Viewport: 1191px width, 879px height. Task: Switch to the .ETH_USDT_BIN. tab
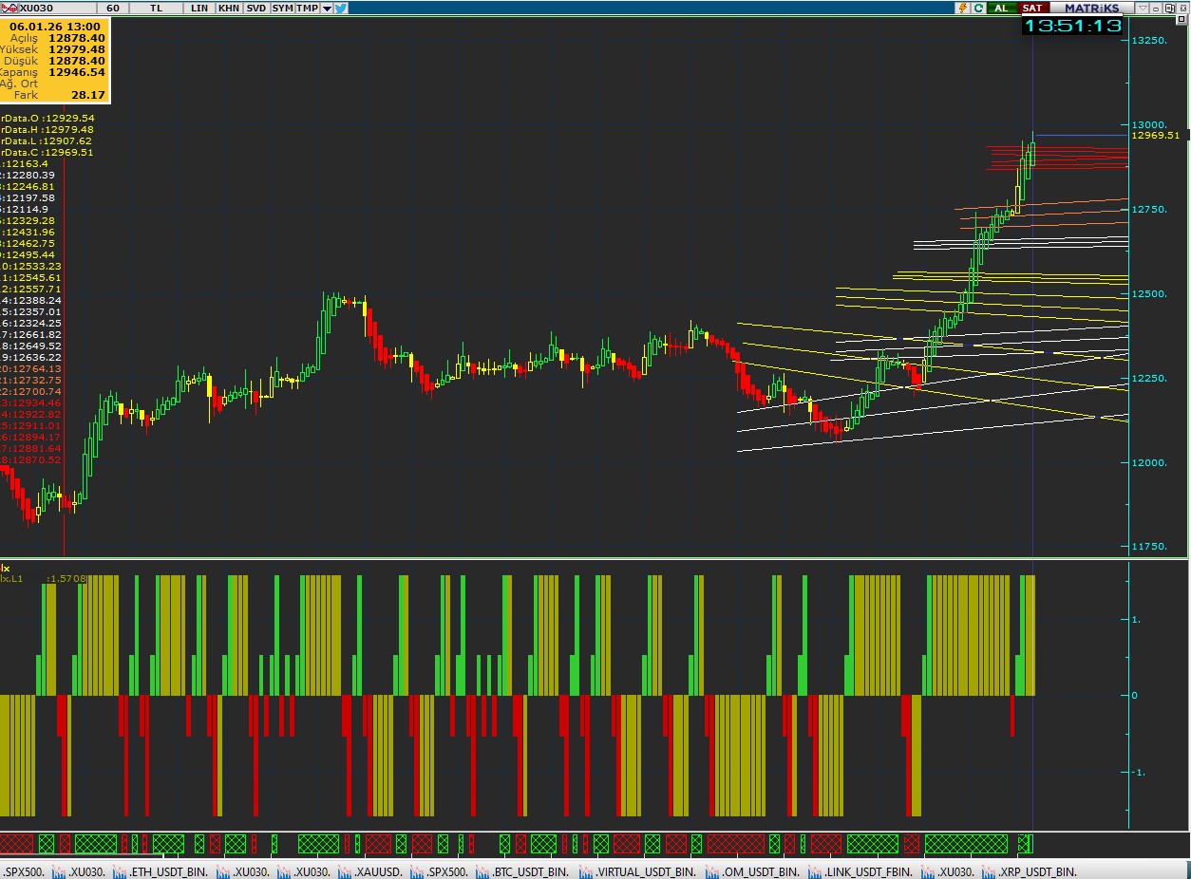[x=161, y=871]
